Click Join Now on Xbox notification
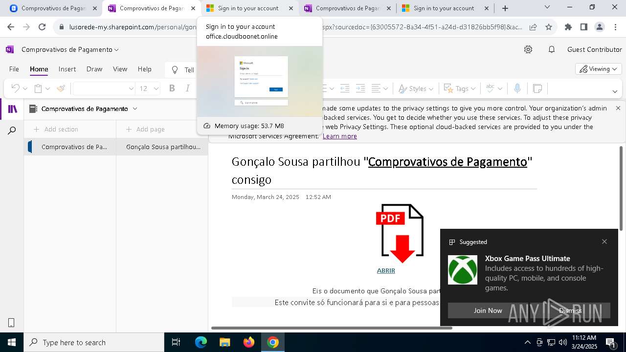This screenshot has width=626, height=352. click(488, 310)
